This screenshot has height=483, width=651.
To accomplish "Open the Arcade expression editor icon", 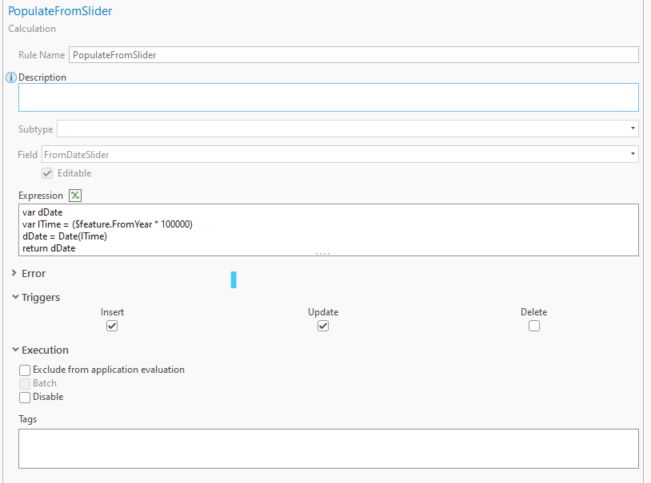I will [74, 195].
